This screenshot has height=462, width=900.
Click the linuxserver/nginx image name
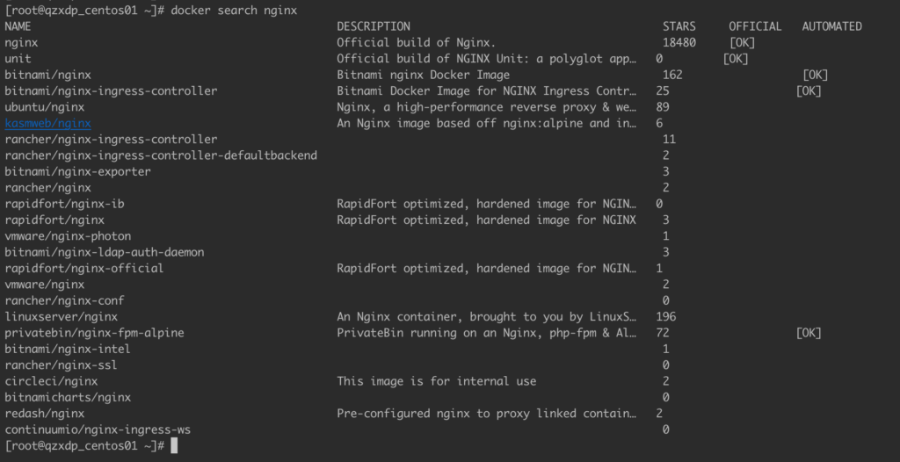pyautogui.click(x=62, y=317)
